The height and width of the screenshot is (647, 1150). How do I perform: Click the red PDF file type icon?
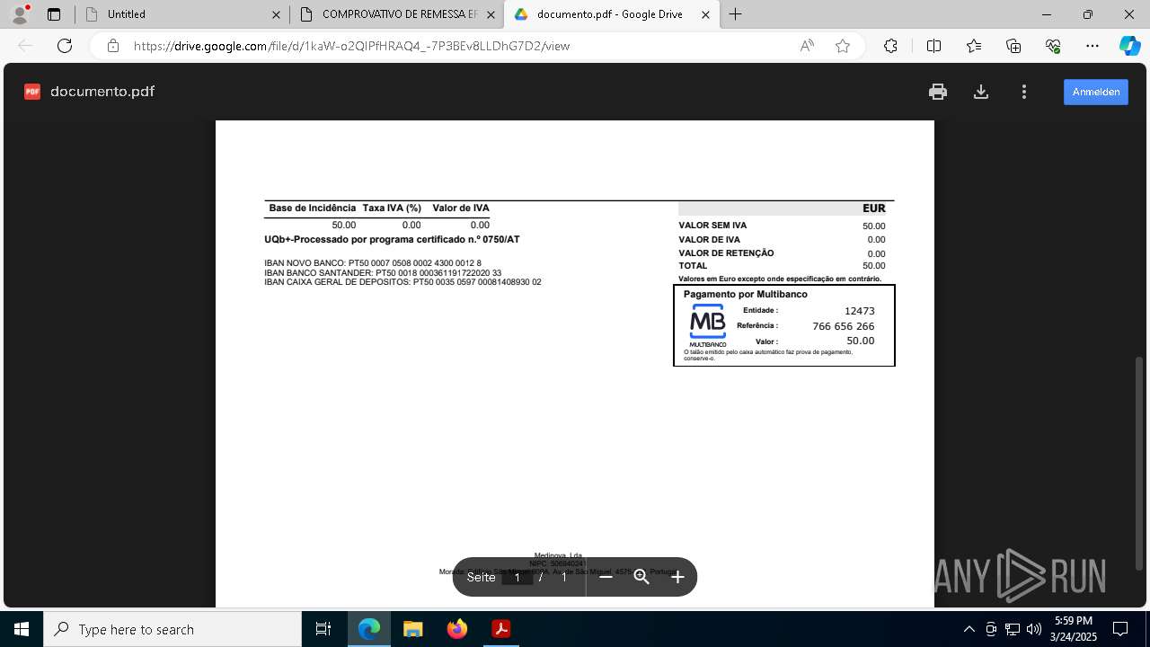tap(32, 92)
